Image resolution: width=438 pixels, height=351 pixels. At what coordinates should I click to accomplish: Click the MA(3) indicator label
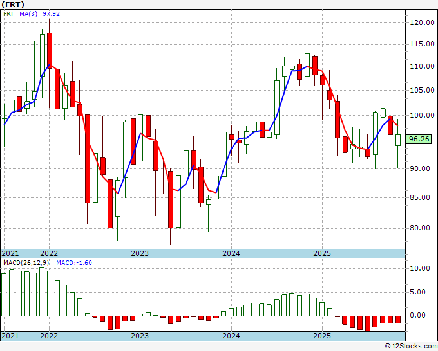pos(28,14)
